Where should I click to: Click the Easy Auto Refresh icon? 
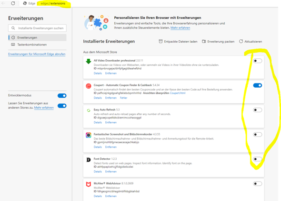pos(89,110)
